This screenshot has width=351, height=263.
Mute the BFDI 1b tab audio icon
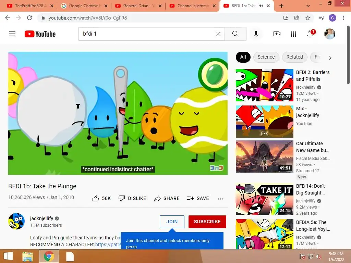click(x=261, y=6)
